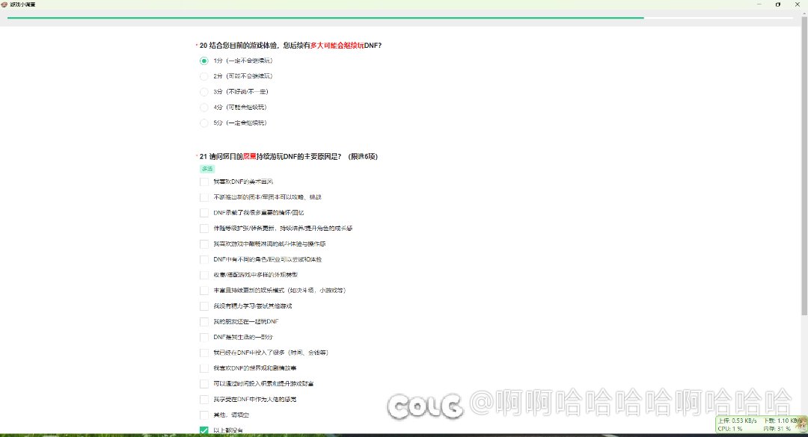Enable the DNF是我生活的一部分 checkbox
The width and height of the screenshot is (808, 437).
click(x=204, y=337)
